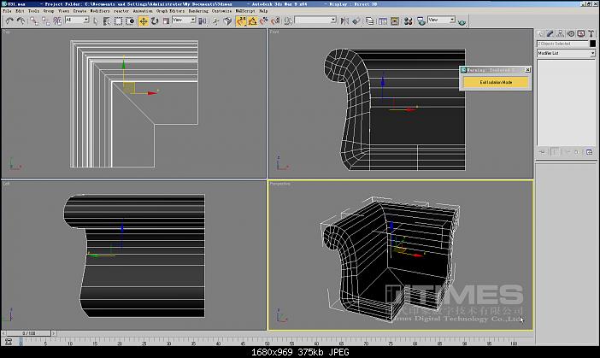This screenshot has height=358, width=600.
Task: Switch to the Utilities hammer panel tab
Action: (x=591, y=34)
